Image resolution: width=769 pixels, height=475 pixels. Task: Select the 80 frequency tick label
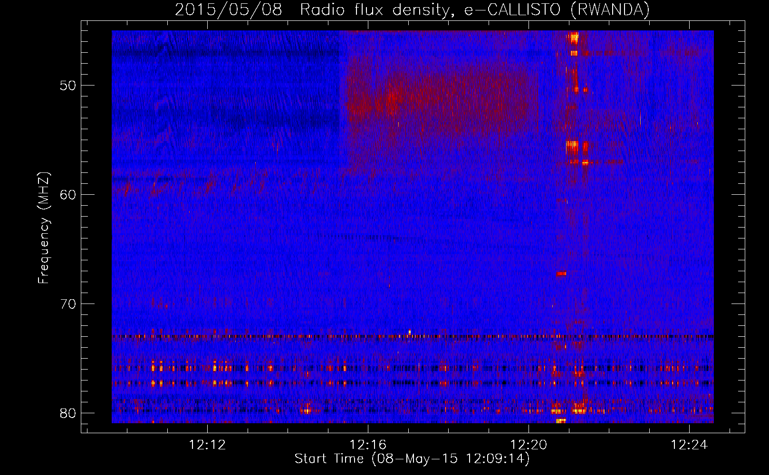pyautogui.click(x=68, y=413)
